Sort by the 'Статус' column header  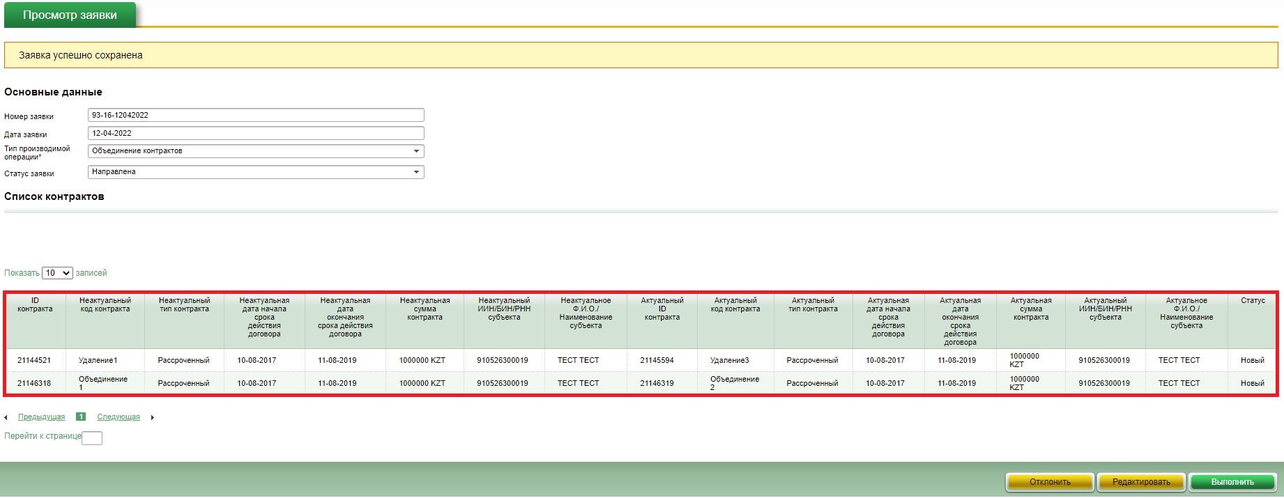tap(1252, 301)
